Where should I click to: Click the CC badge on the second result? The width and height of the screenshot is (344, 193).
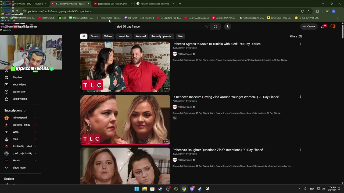point(175,118)
